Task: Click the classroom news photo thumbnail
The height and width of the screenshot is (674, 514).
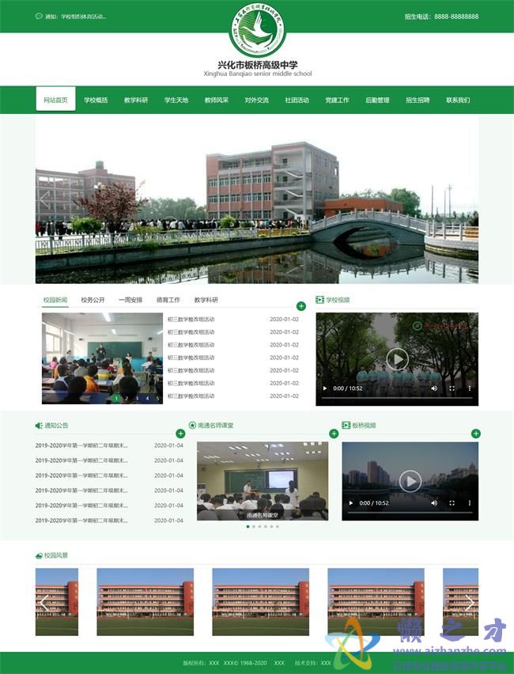Action: [102, 358]
